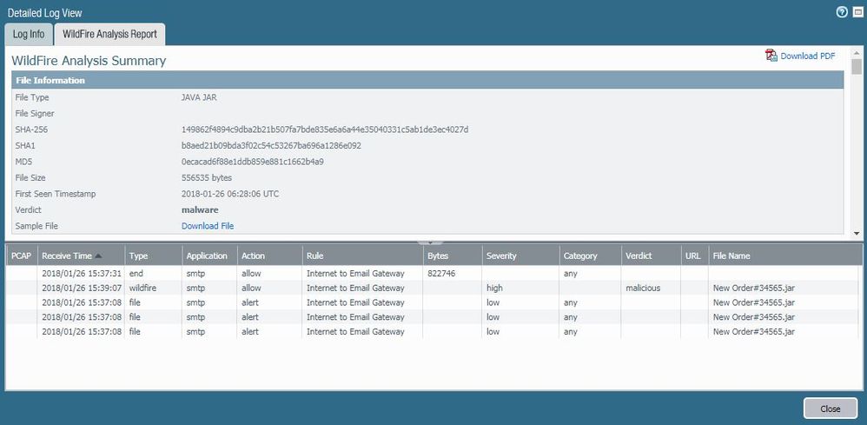Click the Download File sample link

click(x=207, y=226)
